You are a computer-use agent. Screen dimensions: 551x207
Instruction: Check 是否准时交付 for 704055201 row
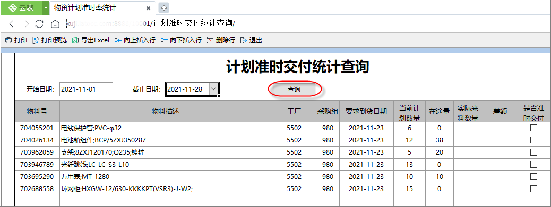pos(533,128)
